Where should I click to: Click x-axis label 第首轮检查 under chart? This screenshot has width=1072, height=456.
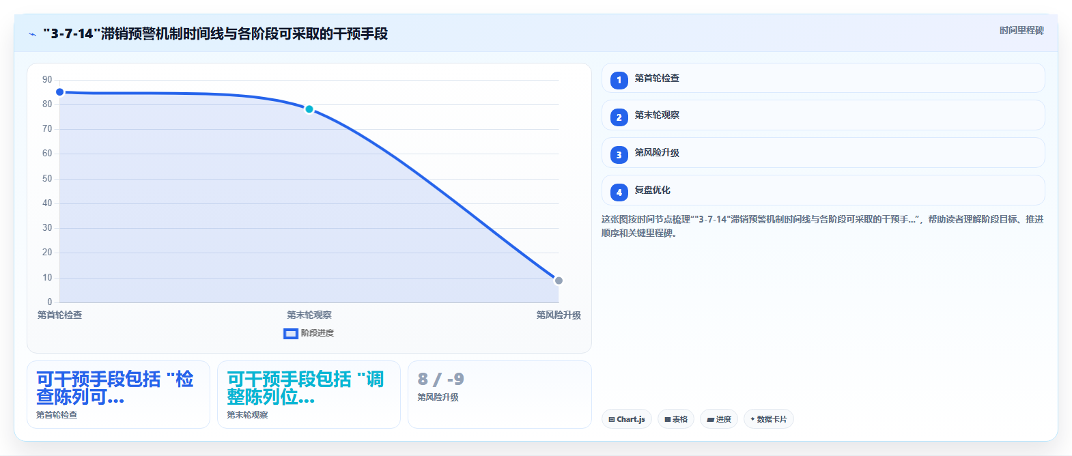coord(59,315)
